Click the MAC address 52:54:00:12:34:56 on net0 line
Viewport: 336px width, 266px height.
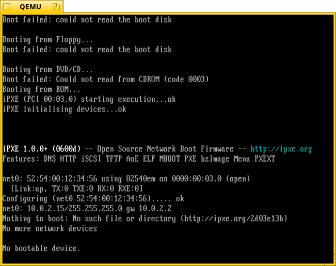pos(62,179)
